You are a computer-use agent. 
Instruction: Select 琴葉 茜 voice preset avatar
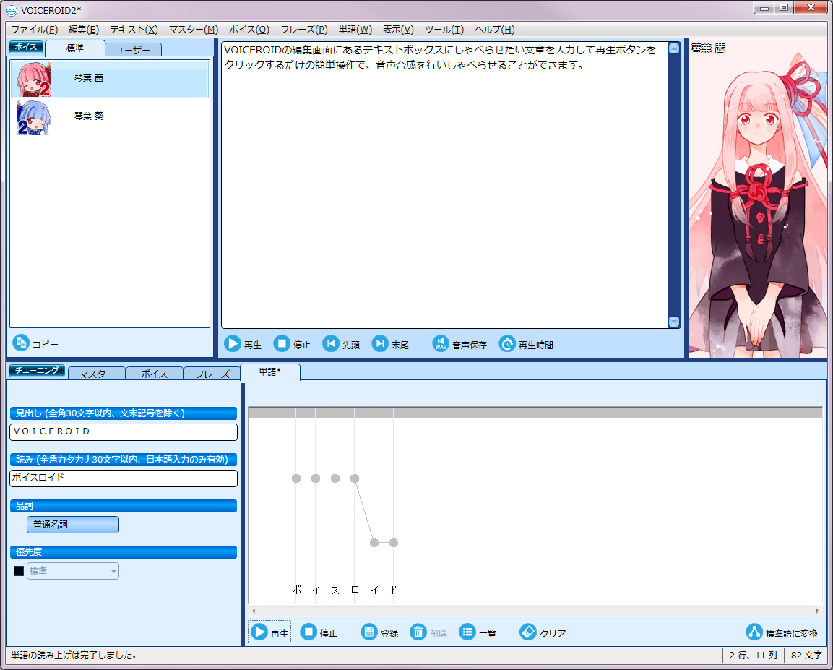click(x=34, y=80)
